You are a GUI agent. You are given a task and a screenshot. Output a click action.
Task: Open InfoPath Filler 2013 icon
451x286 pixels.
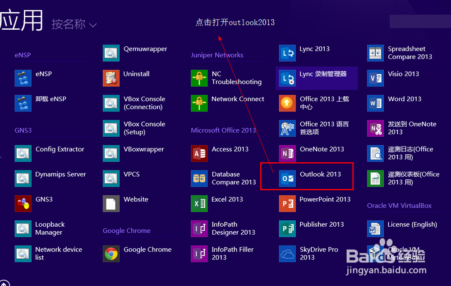(199, 254)
